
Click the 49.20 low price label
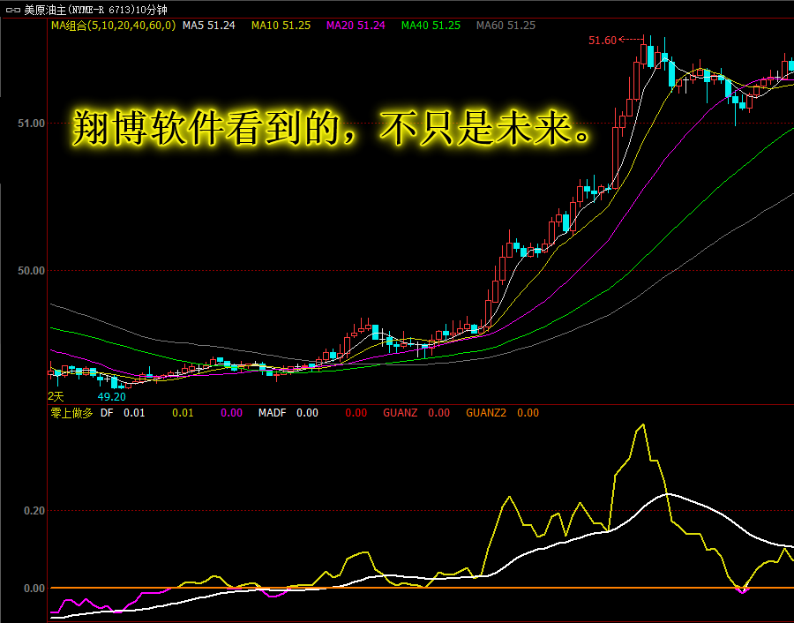111,396
